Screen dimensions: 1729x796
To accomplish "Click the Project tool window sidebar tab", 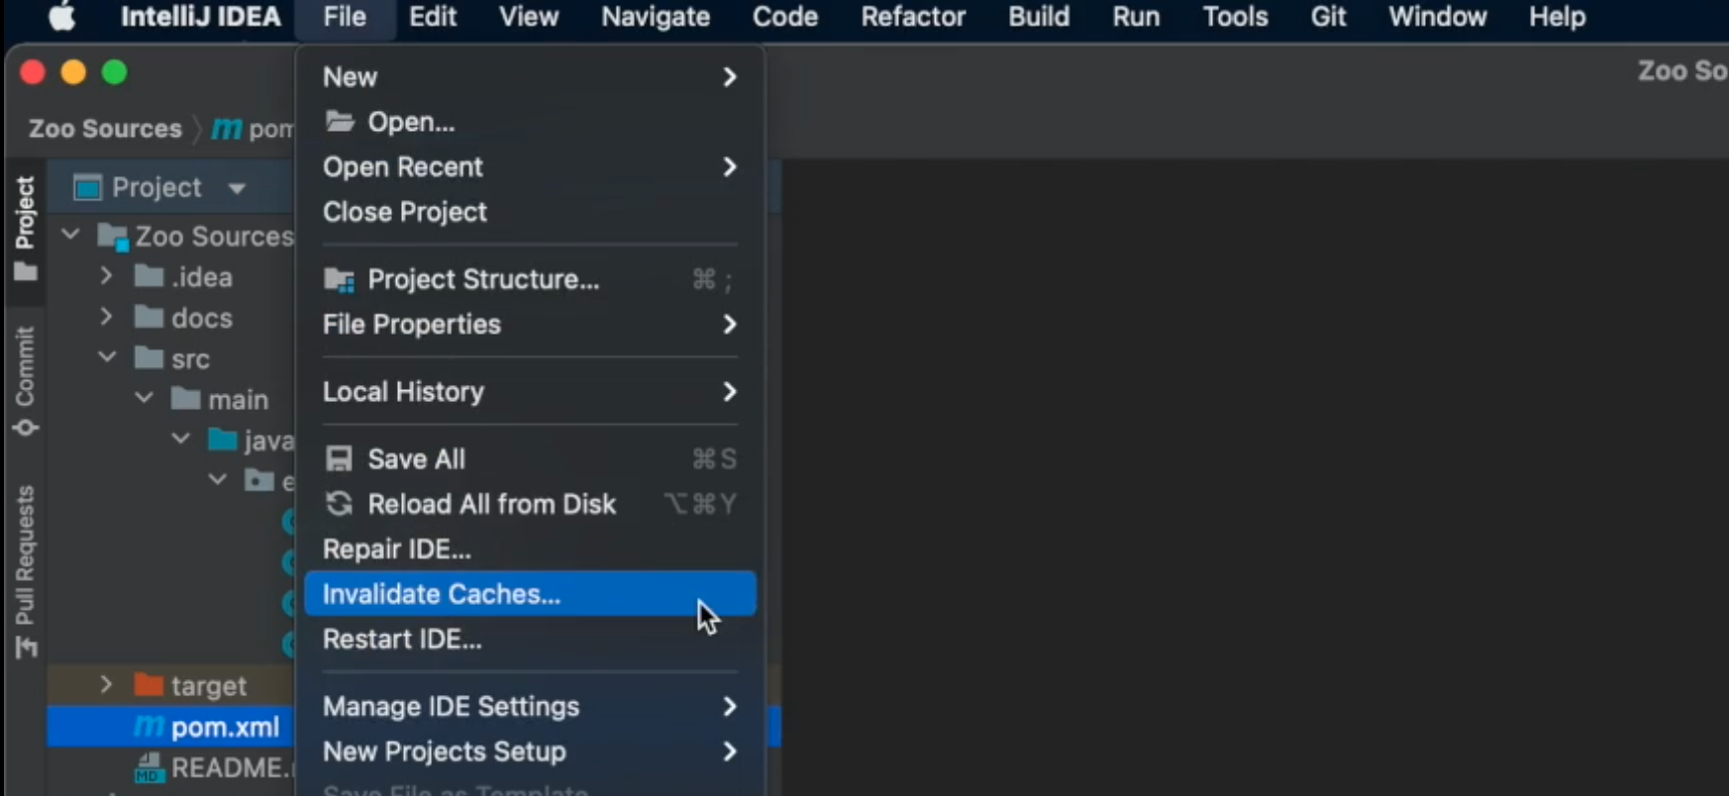I will click(26, 228).
